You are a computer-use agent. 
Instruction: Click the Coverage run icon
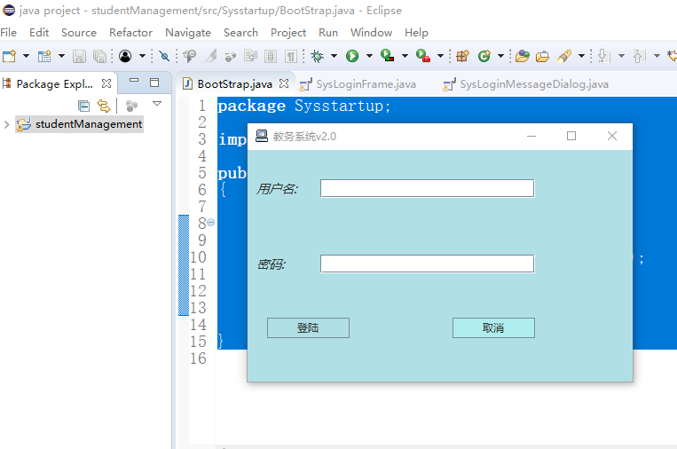pos(387,56)
